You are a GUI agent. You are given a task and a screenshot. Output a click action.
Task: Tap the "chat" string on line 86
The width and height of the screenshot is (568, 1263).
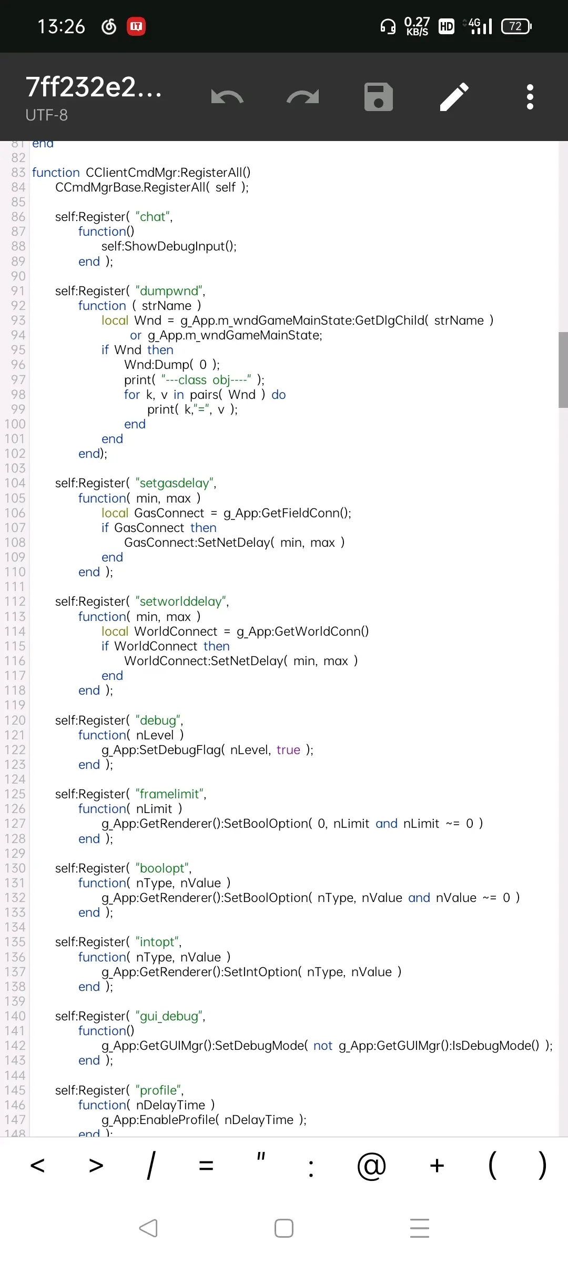tap(153, 217)
